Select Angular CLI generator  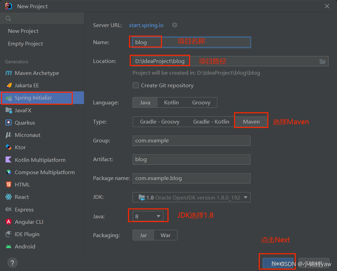[42, 222]
